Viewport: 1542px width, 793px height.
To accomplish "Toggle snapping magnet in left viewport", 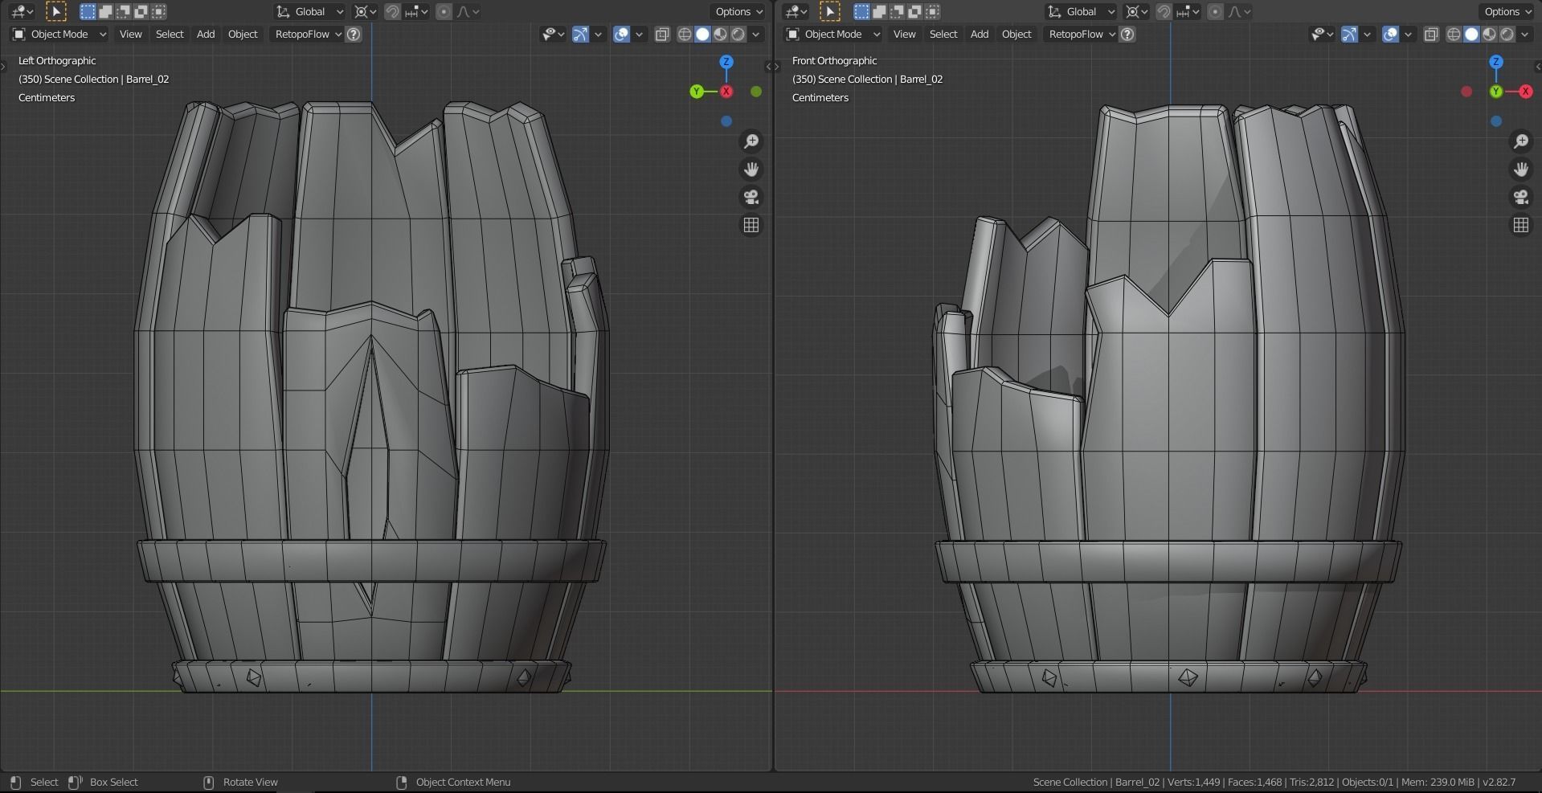I will 392,11.
